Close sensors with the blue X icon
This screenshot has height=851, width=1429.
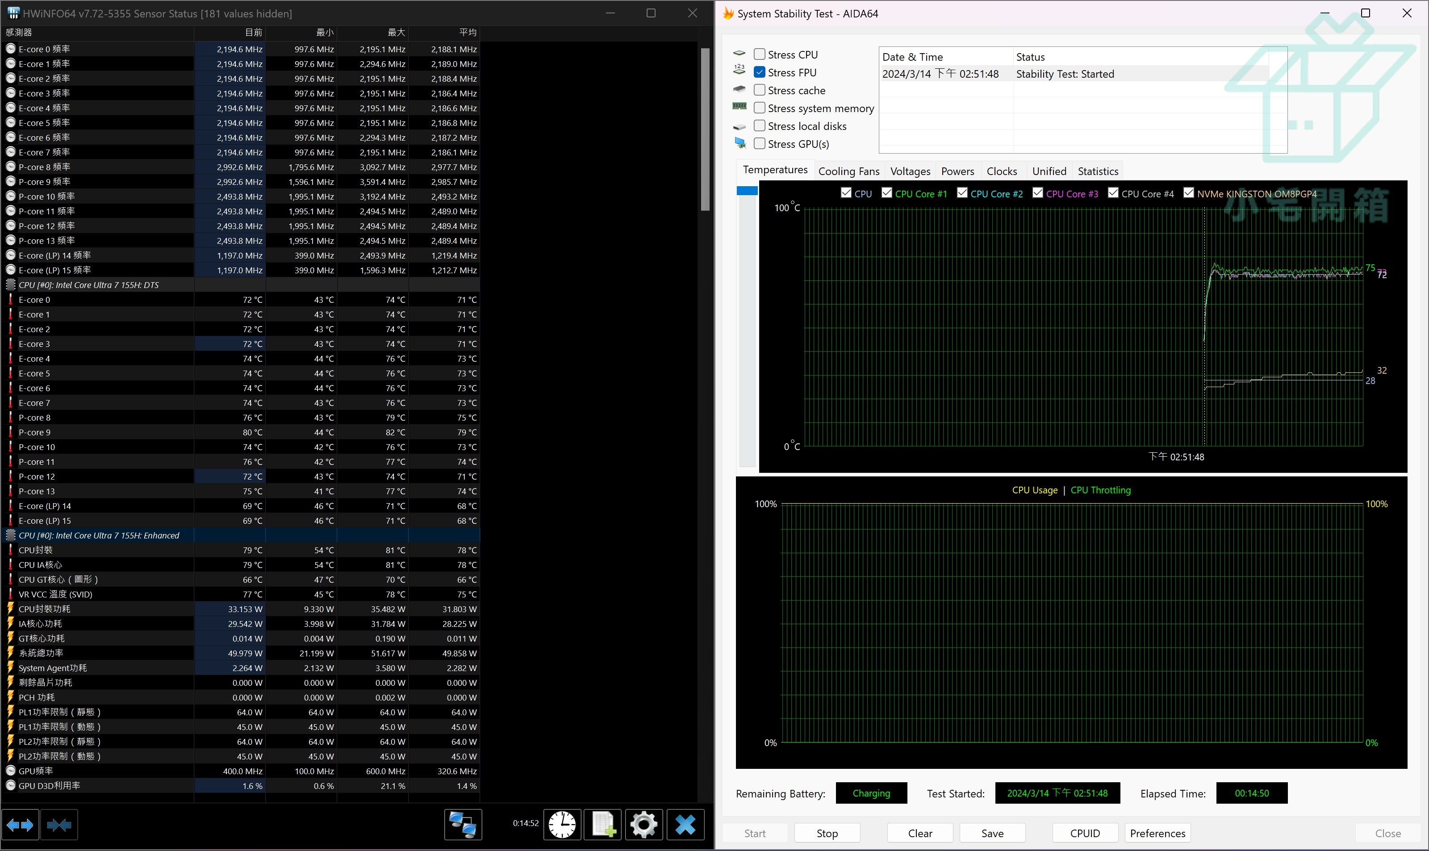[685, 825]
